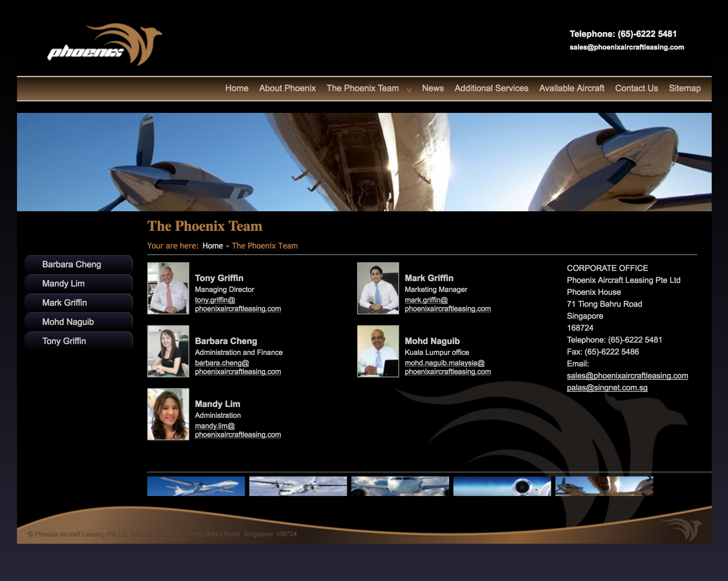Open the Sitemap navigation item

click(684, 88)
